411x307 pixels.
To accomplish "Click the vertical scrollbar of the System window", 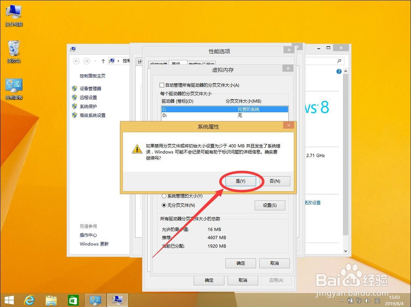I will [344, 164].
